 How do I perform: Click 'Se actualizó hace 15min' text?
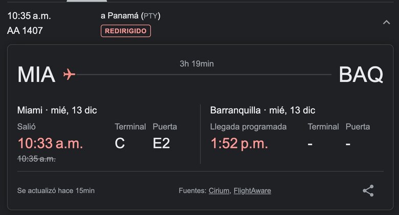[x=56, y=191]
